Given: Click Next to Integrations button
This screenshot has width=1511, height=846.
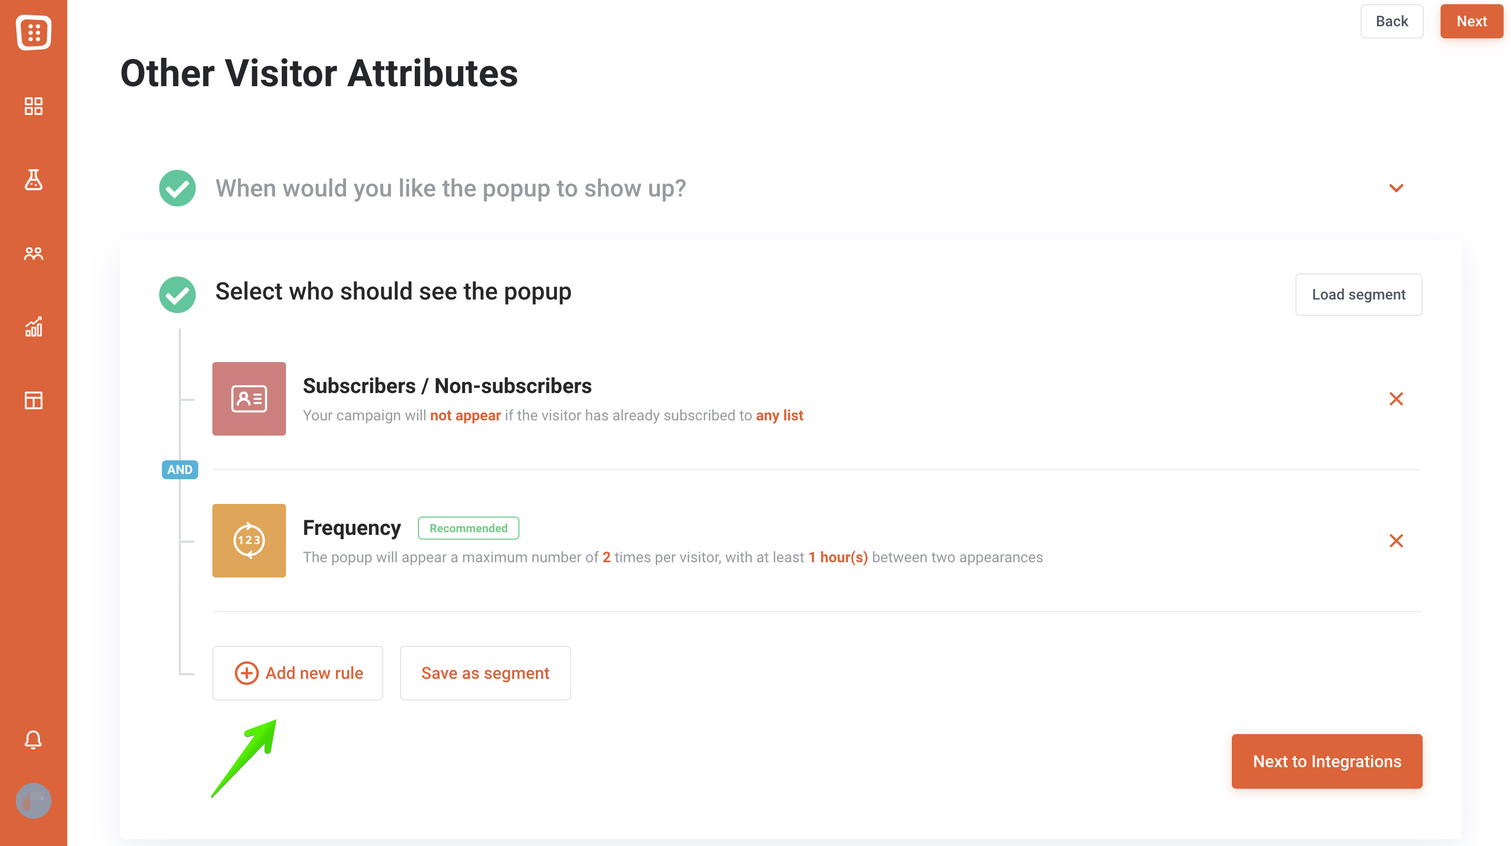Looking at the screenshot, I should point(1327,761).
